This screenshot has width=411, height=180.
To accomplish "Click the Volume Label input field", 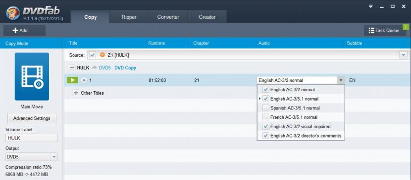I will click(x=32, y=138).
